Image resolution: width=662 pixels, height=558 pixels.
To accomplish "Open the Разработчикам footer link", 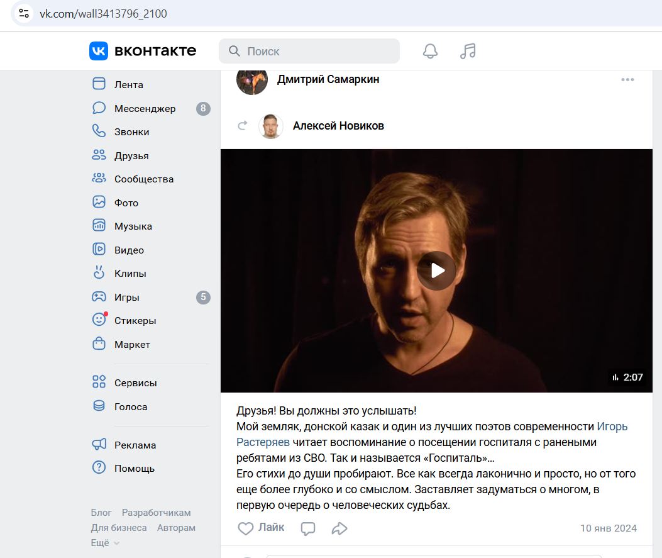I will tap(156, 513).
